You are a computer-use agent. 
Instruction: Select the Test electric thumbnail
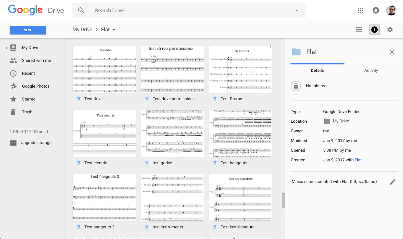(x=104, y=133)
